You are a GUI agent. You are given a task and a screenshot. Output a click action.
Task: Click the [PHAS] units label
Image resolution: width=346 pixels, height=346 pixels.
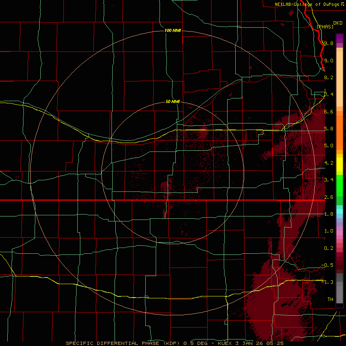click(x=325, y=27)
